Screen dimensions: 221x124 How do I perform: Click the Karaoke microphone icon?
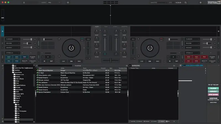[x=130, y=66]
